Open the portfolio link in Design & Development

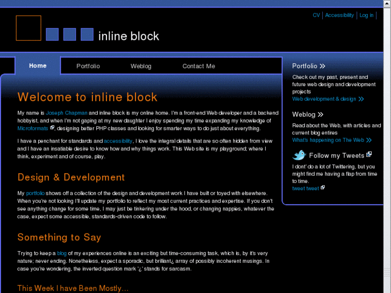coord(35,193)
